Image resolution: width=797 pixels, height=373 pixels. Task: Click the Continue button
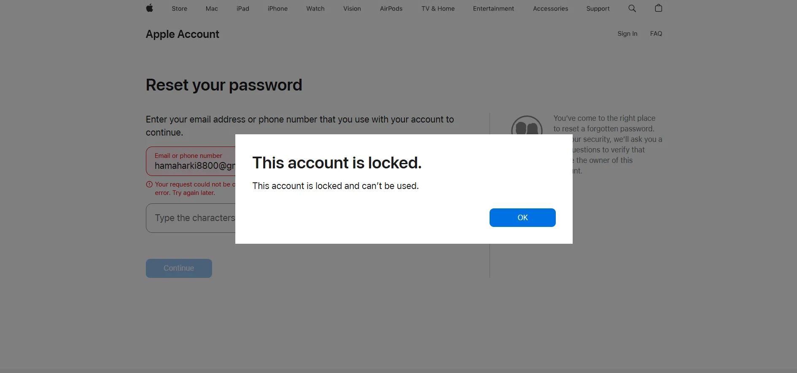[179, 268]
